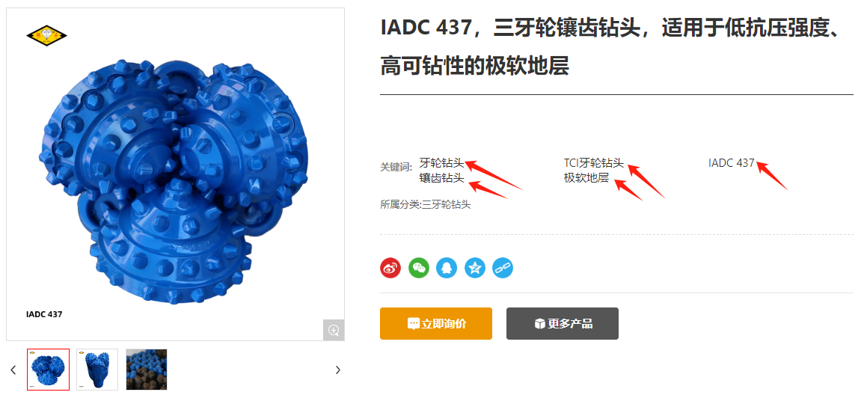
Task: Open the 镶齿钻头 keyword link
Action: click(x=442, y=178)
